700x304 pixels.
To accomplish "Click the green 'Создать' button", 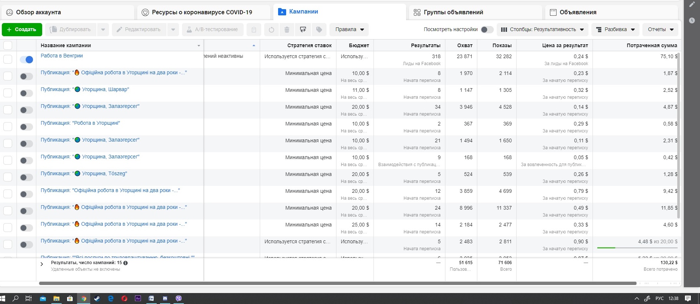I will coord(22,30).
